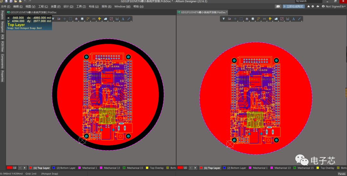Open the Not Signed In account dropdown

pos(334,6)
